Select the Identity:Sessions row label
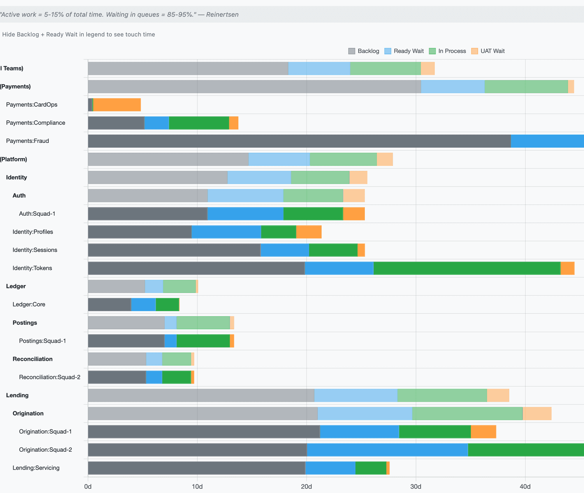This screenshot has height=493, width=584. click(35, 250)
